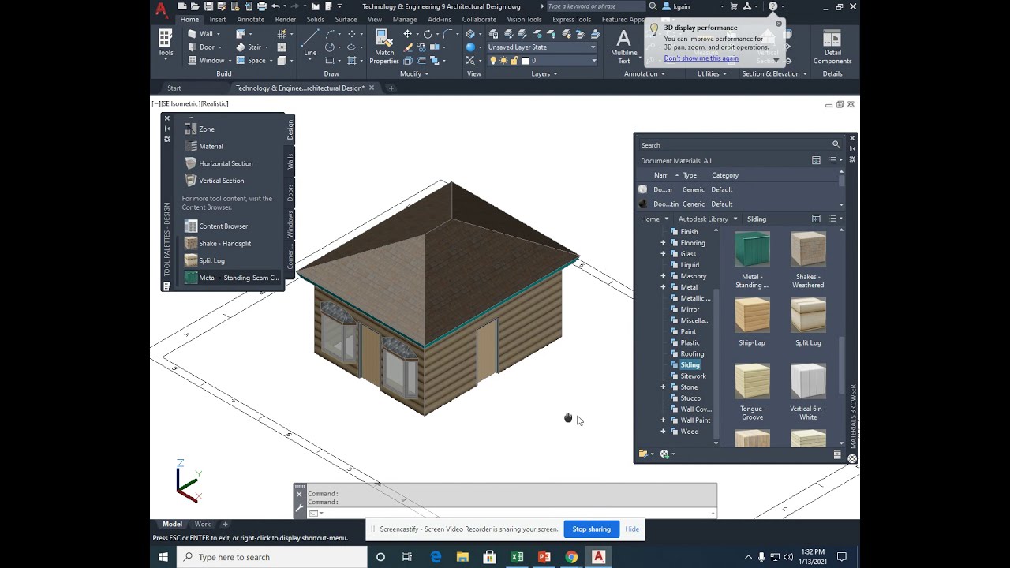1010x568 pixels.
Task: Select Horizontal Section tool in palette
Action: coord(219,163)
